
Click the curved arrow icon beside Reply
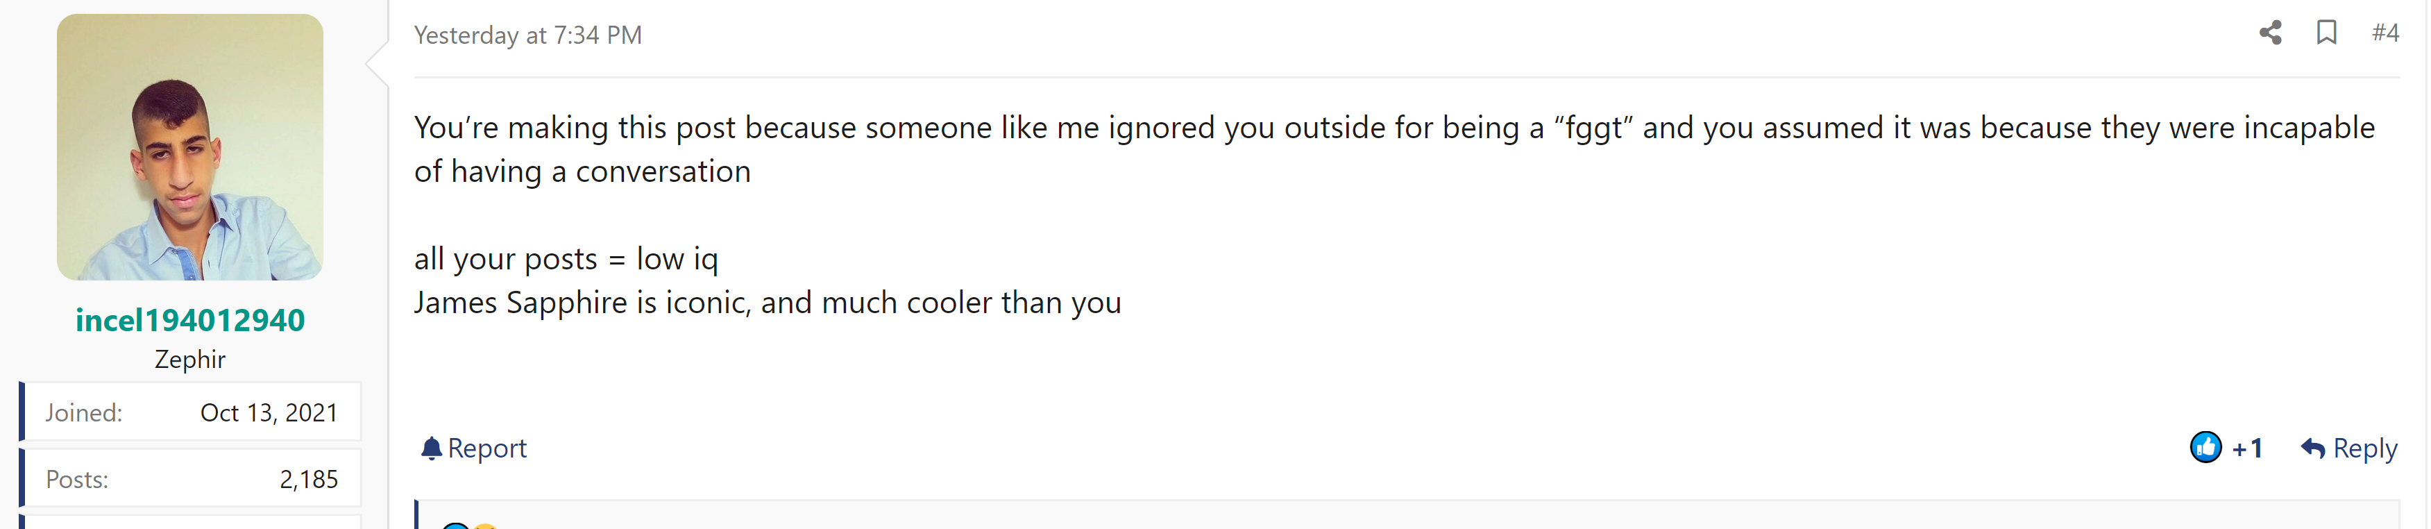[2312, 448]
